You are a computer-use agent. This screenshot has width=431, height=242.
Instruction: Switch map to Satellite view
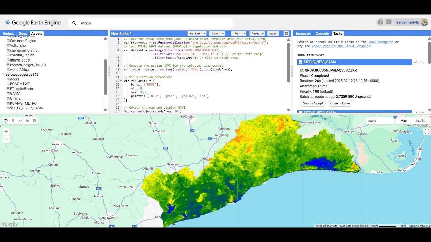[421, 121]
